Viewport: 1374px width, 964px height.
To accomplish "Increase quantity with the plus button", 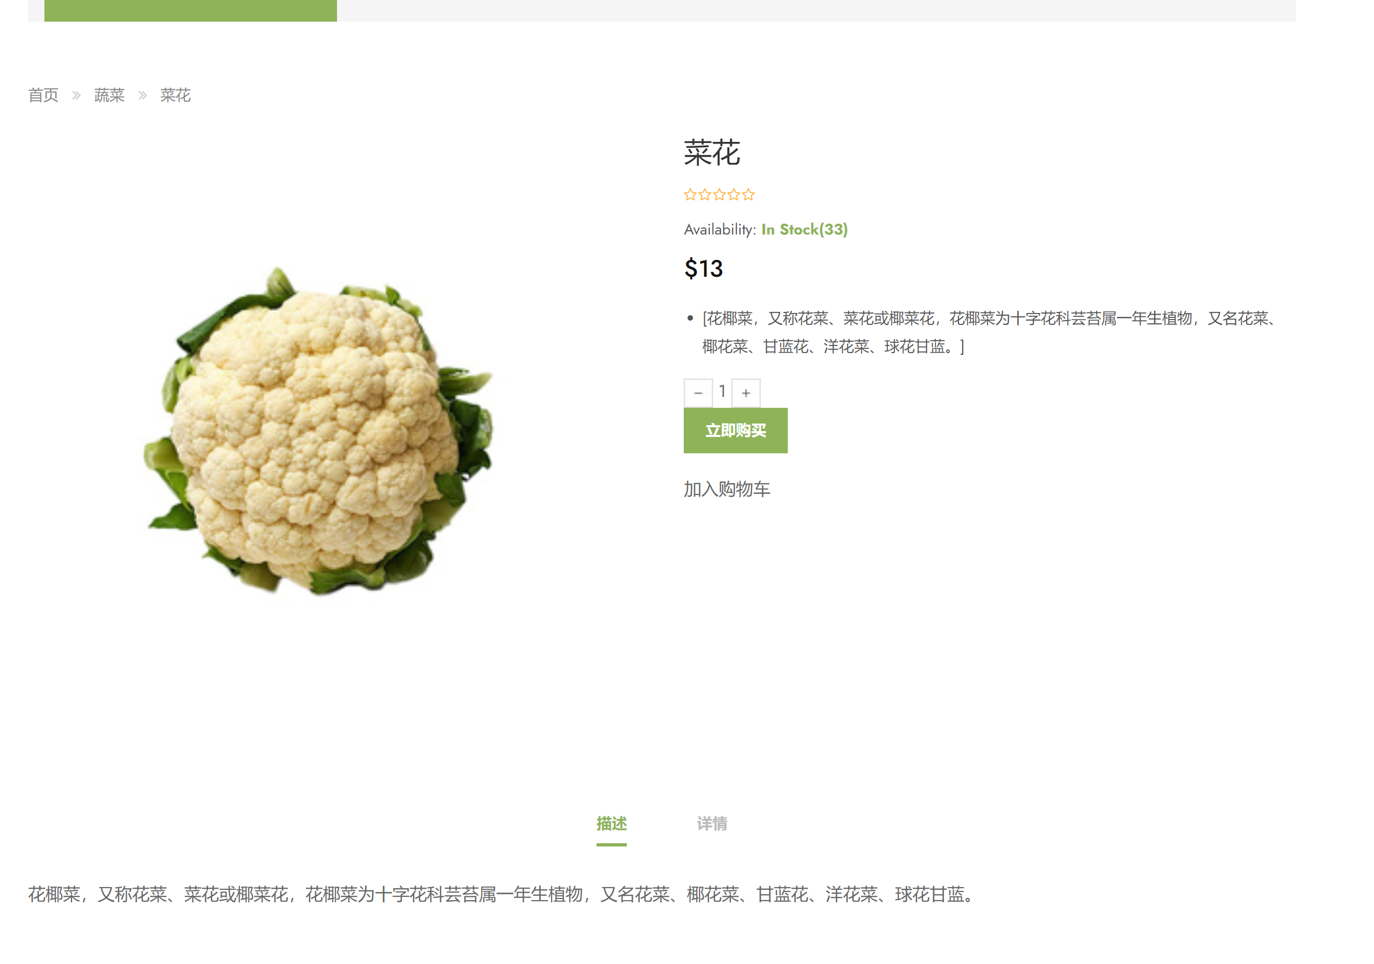I will pos(746,393).
